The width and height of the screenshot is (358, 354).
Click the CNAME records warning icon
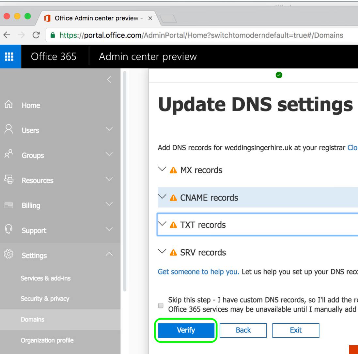(173, 198)
